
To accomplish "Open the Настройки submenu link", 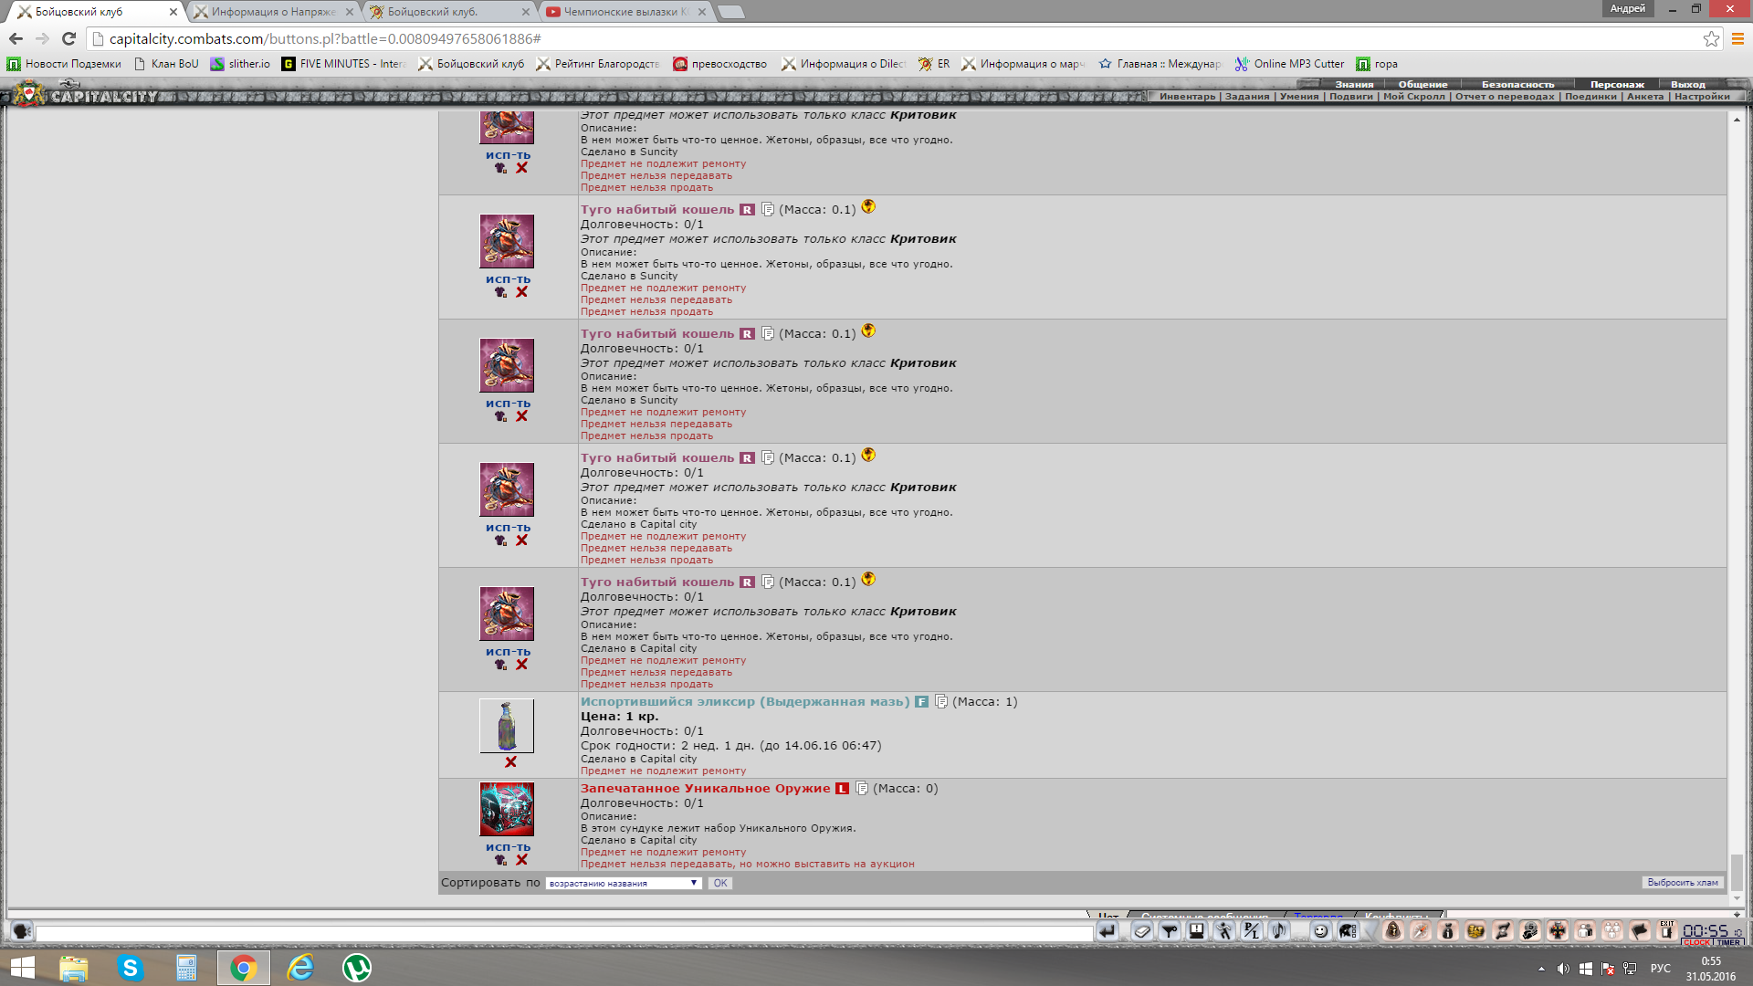I will (x=1702, y=97).
